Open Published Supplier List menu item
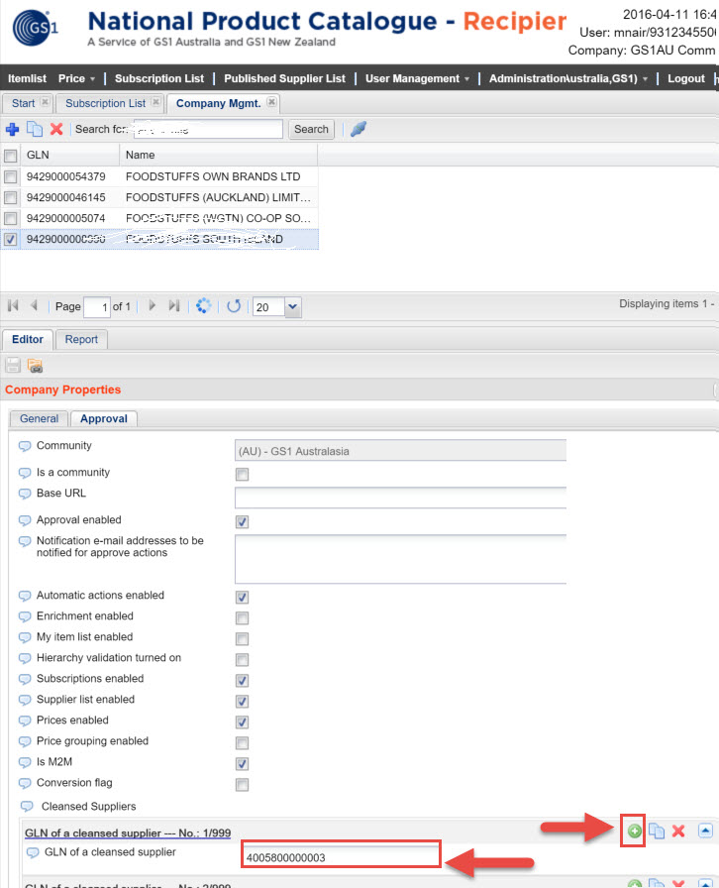719x888 pixels. tap(285, 78)
